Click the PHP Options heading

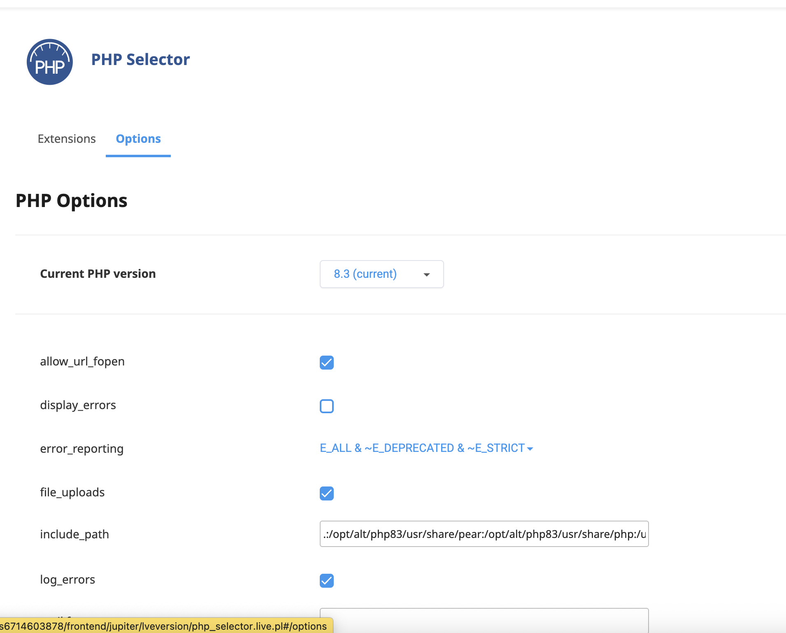point(72,201)
